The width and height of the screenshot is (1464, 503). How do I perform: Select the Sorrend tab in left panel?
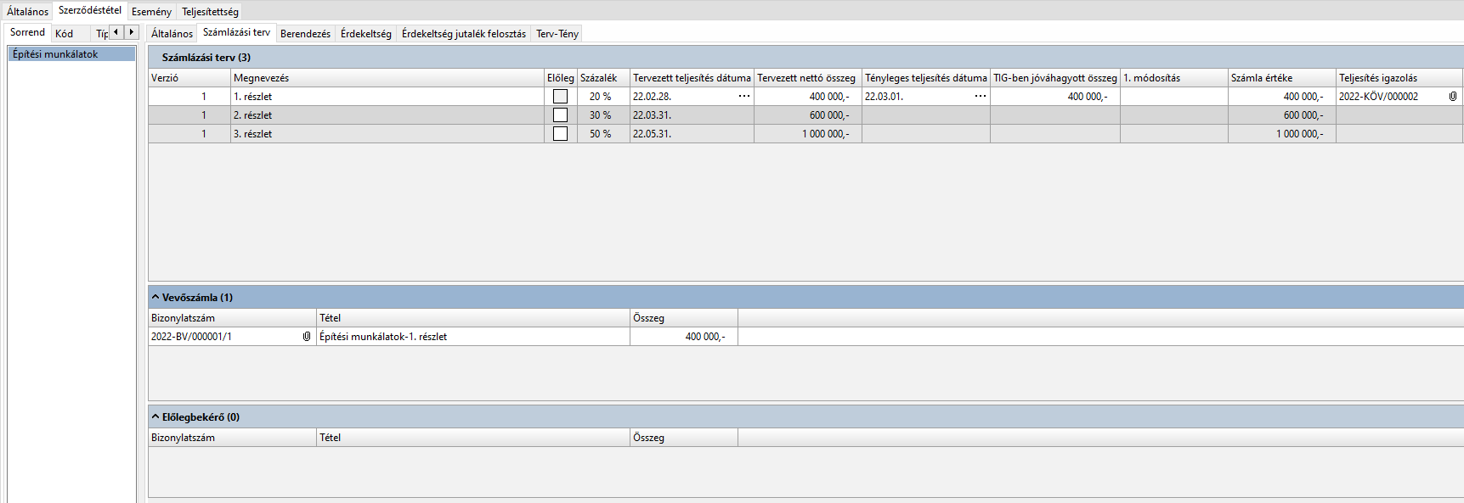[x=28, y=32]
